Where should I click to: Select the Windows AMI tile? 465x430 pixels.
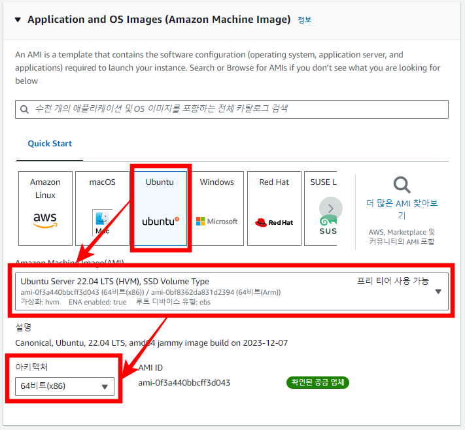pos(216,208)
